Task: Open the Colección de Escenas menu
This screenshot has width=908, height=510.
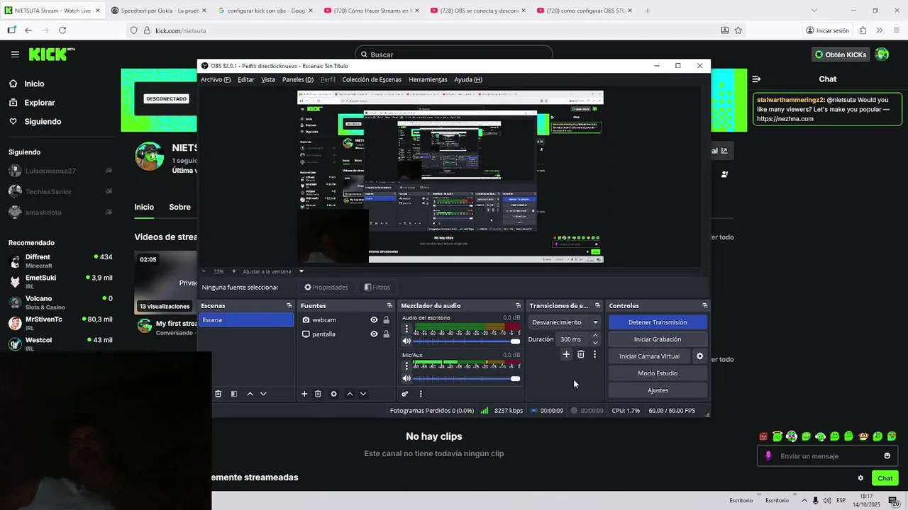Action: (372, 80)
